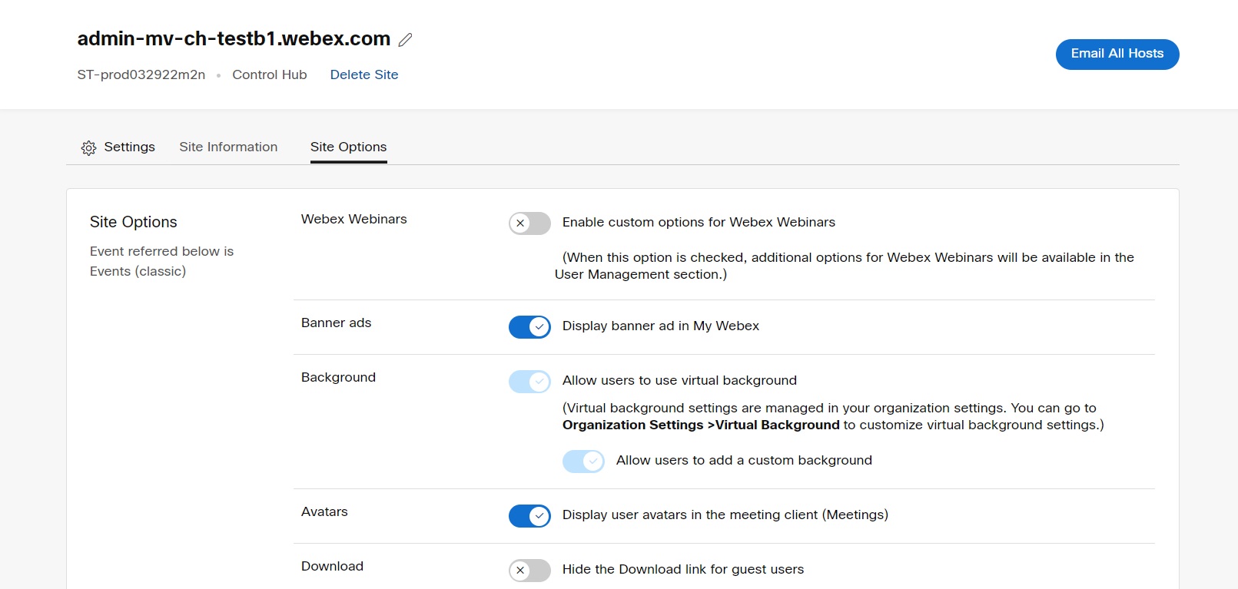Viewport: 1238px width, 589px height.
Task: Click the site title admin-mv-ch-testb1.webex.com
Action: (234, 38)
